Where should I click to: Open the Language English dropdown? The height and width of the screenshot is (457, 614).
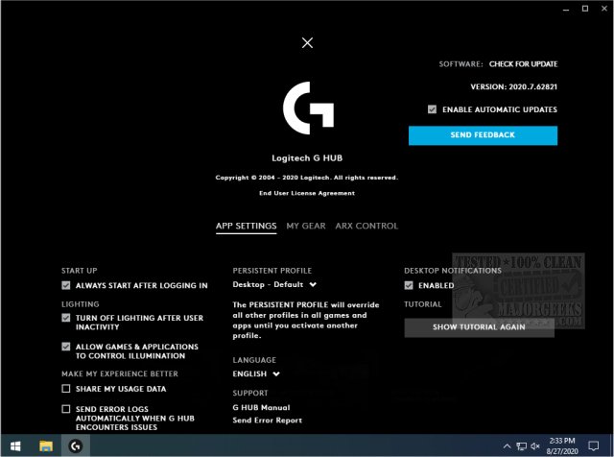pos(256,373)
